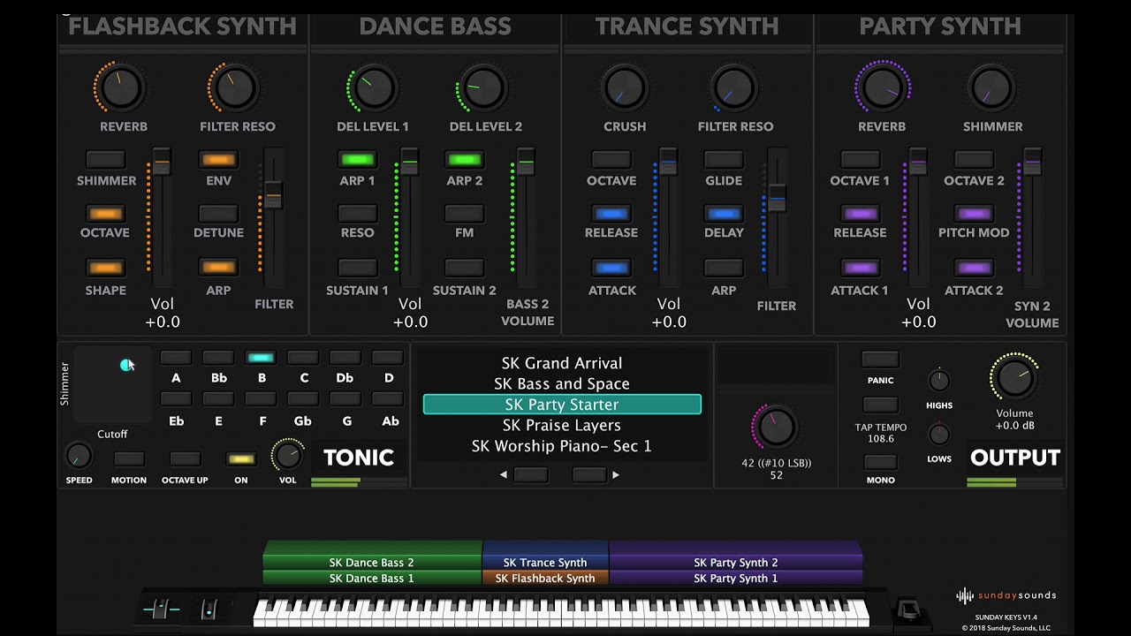This screenshot has height=636, width=1131.
Task: Toggle Flashback Synth OCTAVE button
Action: click(x=105, y=214)
